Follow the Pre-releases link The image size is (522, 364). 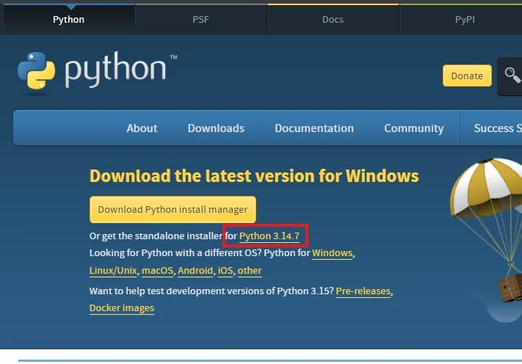(x=363, y=291)
